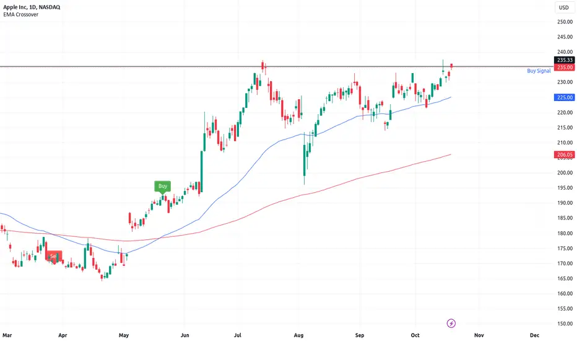577x341 pixels.
Task: Click the Buy Signal line label
Action: pyautogui.click(x=539, y=71)
